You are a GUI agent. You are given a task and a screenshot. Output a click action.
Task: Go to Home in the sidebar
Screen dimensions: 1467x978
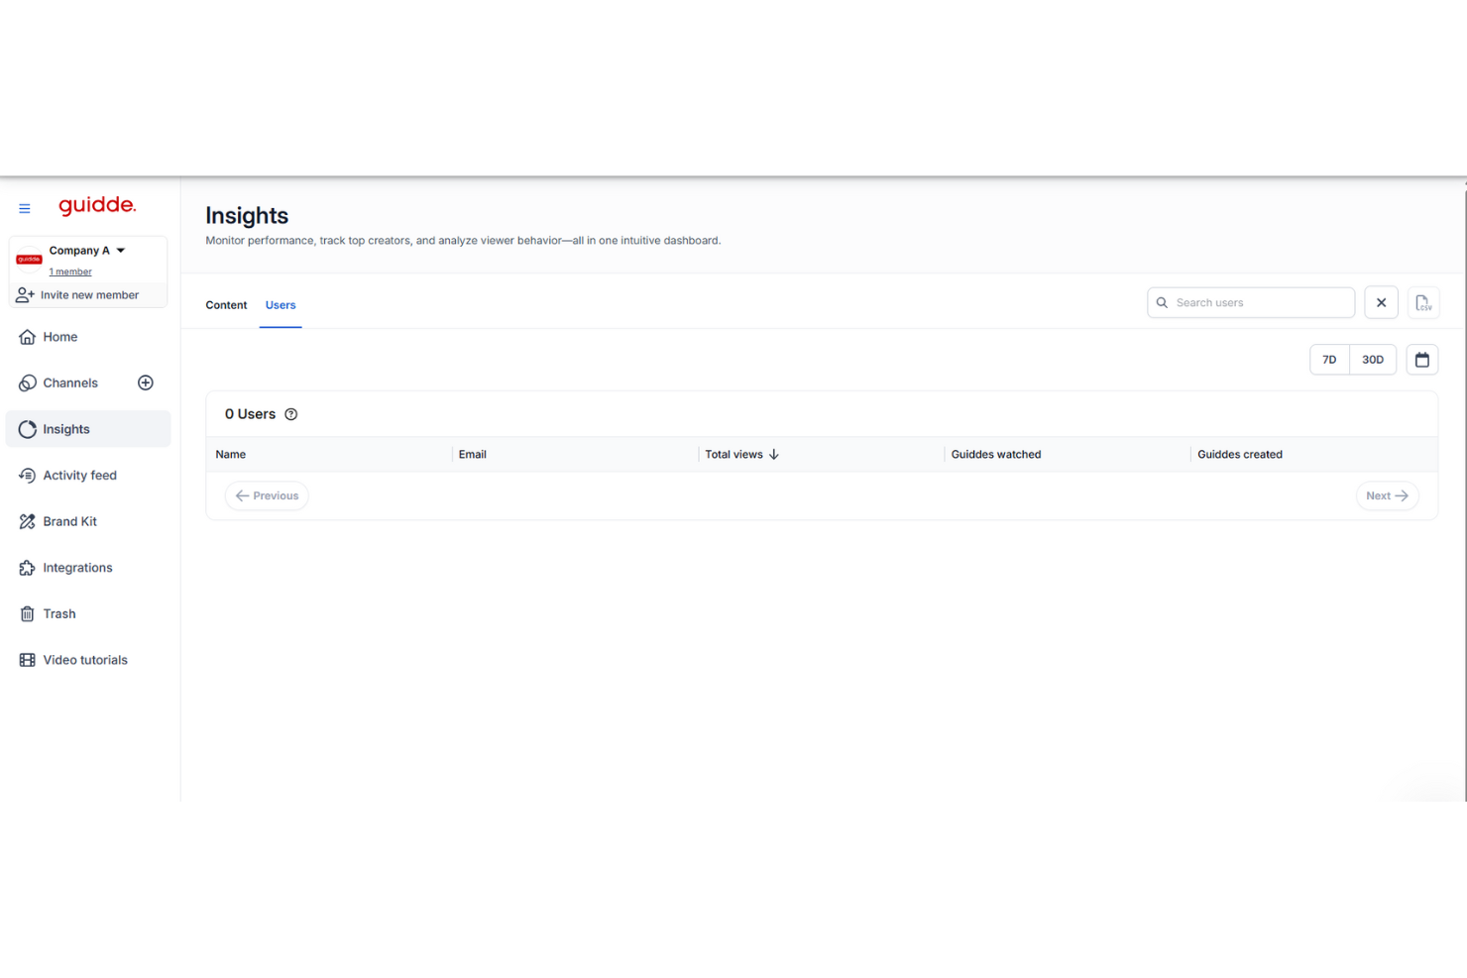click(88, 337)
